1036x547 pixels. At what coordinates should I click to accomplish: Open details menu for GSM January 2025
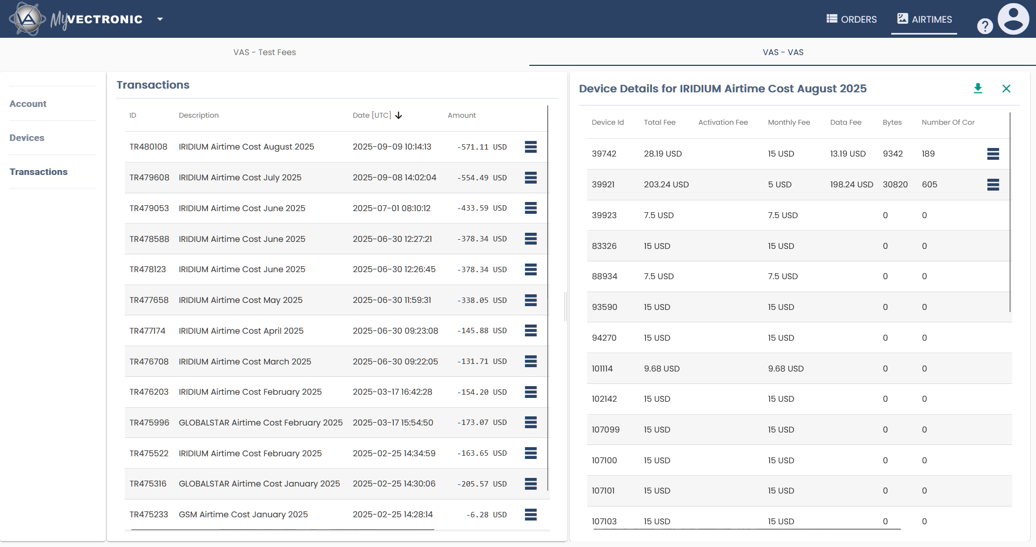pyautogui.click(x=530, y=515)
